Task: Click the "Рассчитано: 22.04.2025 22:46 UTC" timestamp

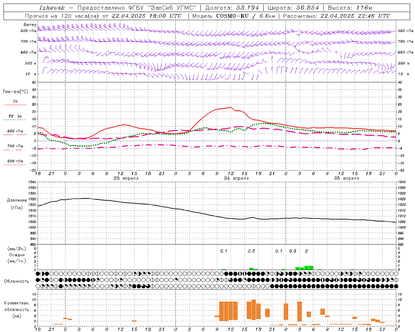Action: (337, 16)
